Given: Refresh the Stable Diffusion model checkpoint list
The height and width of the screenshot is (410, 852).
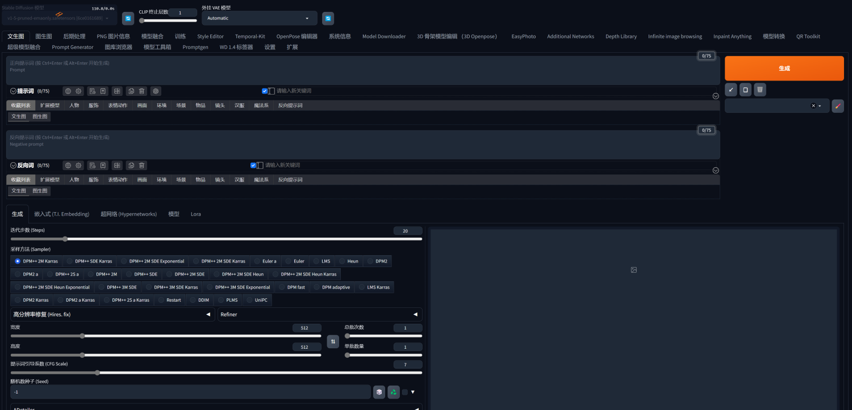Looking at the screenshot, I should click(128, 18).
